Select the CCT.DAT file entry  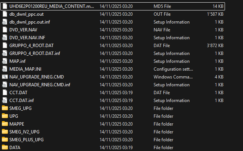click(113, 93)
